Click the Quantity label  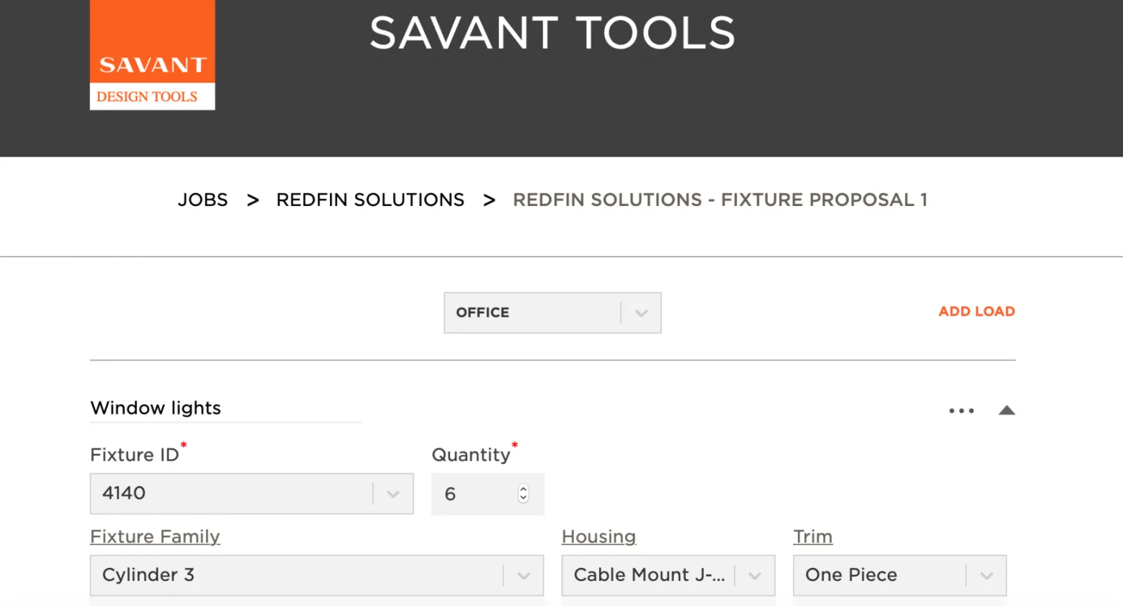(471, 455)
